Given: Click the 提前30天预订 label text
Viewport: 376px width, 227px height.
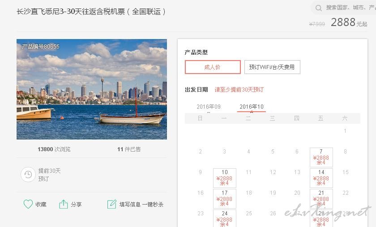Looking at the screenshot, I should [x=49, y=175].
